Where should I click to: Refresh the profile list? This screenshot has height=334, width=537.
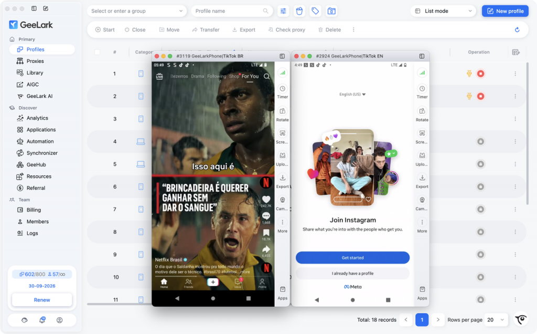(x=517, y=30)
